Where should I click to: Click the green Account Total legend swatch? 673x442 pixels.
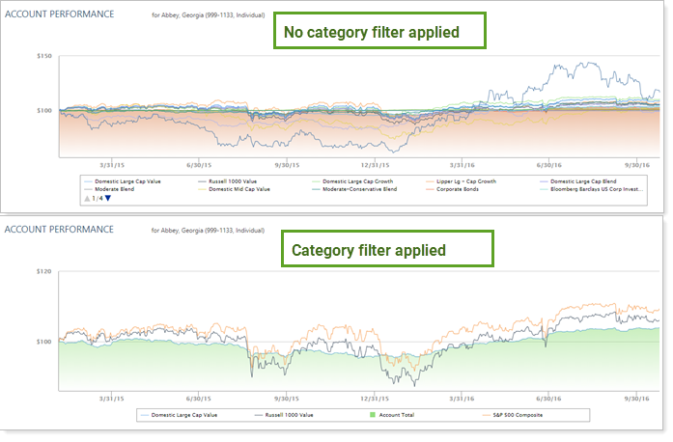click(x=375, y=416)
